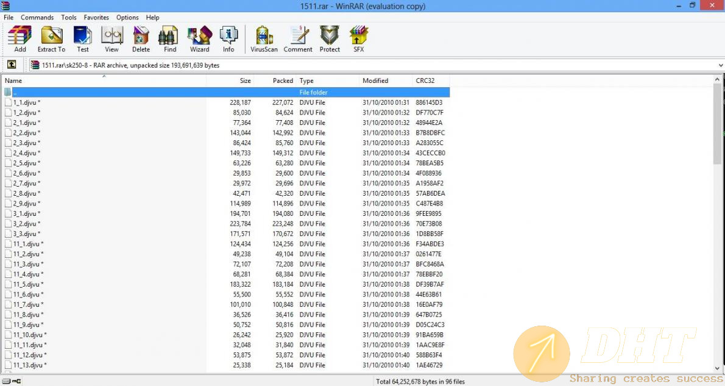This screenshot has width=725, height=386.
Task: Select file 11_6.djvu
Action: (x=28, y=295)
